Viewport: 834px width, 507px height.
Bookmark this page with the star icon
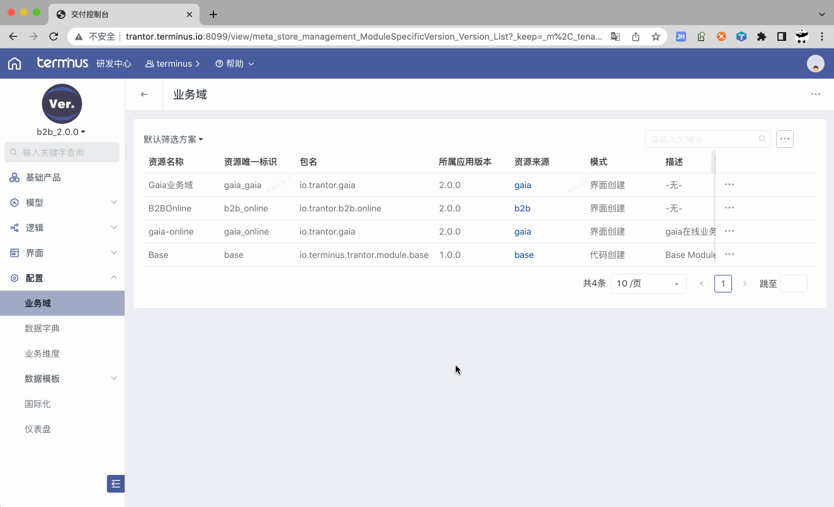coord(655,36)
